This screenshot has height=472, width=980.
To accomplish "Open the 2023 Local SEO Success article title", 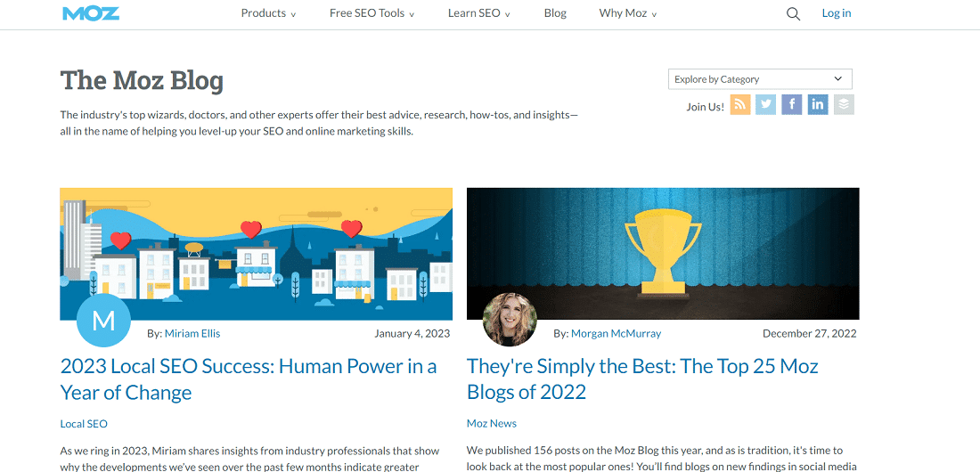I will pos(249,378).
